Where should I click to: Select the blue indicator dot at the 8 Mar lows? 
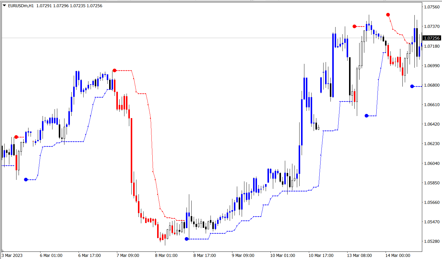[187, 239]
